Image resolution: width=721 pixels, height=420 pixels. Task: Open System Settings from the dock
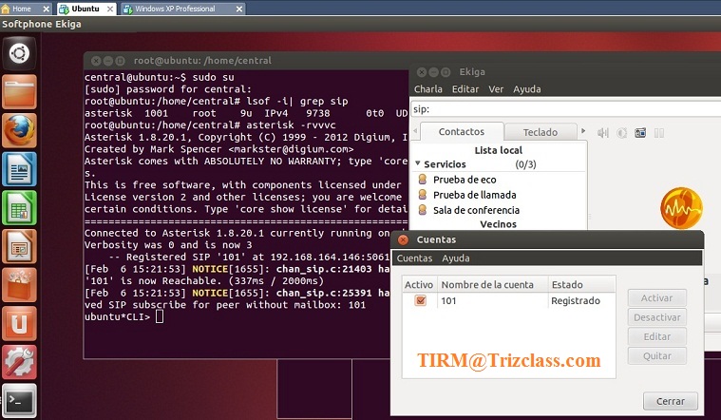[x=19, y=362]
